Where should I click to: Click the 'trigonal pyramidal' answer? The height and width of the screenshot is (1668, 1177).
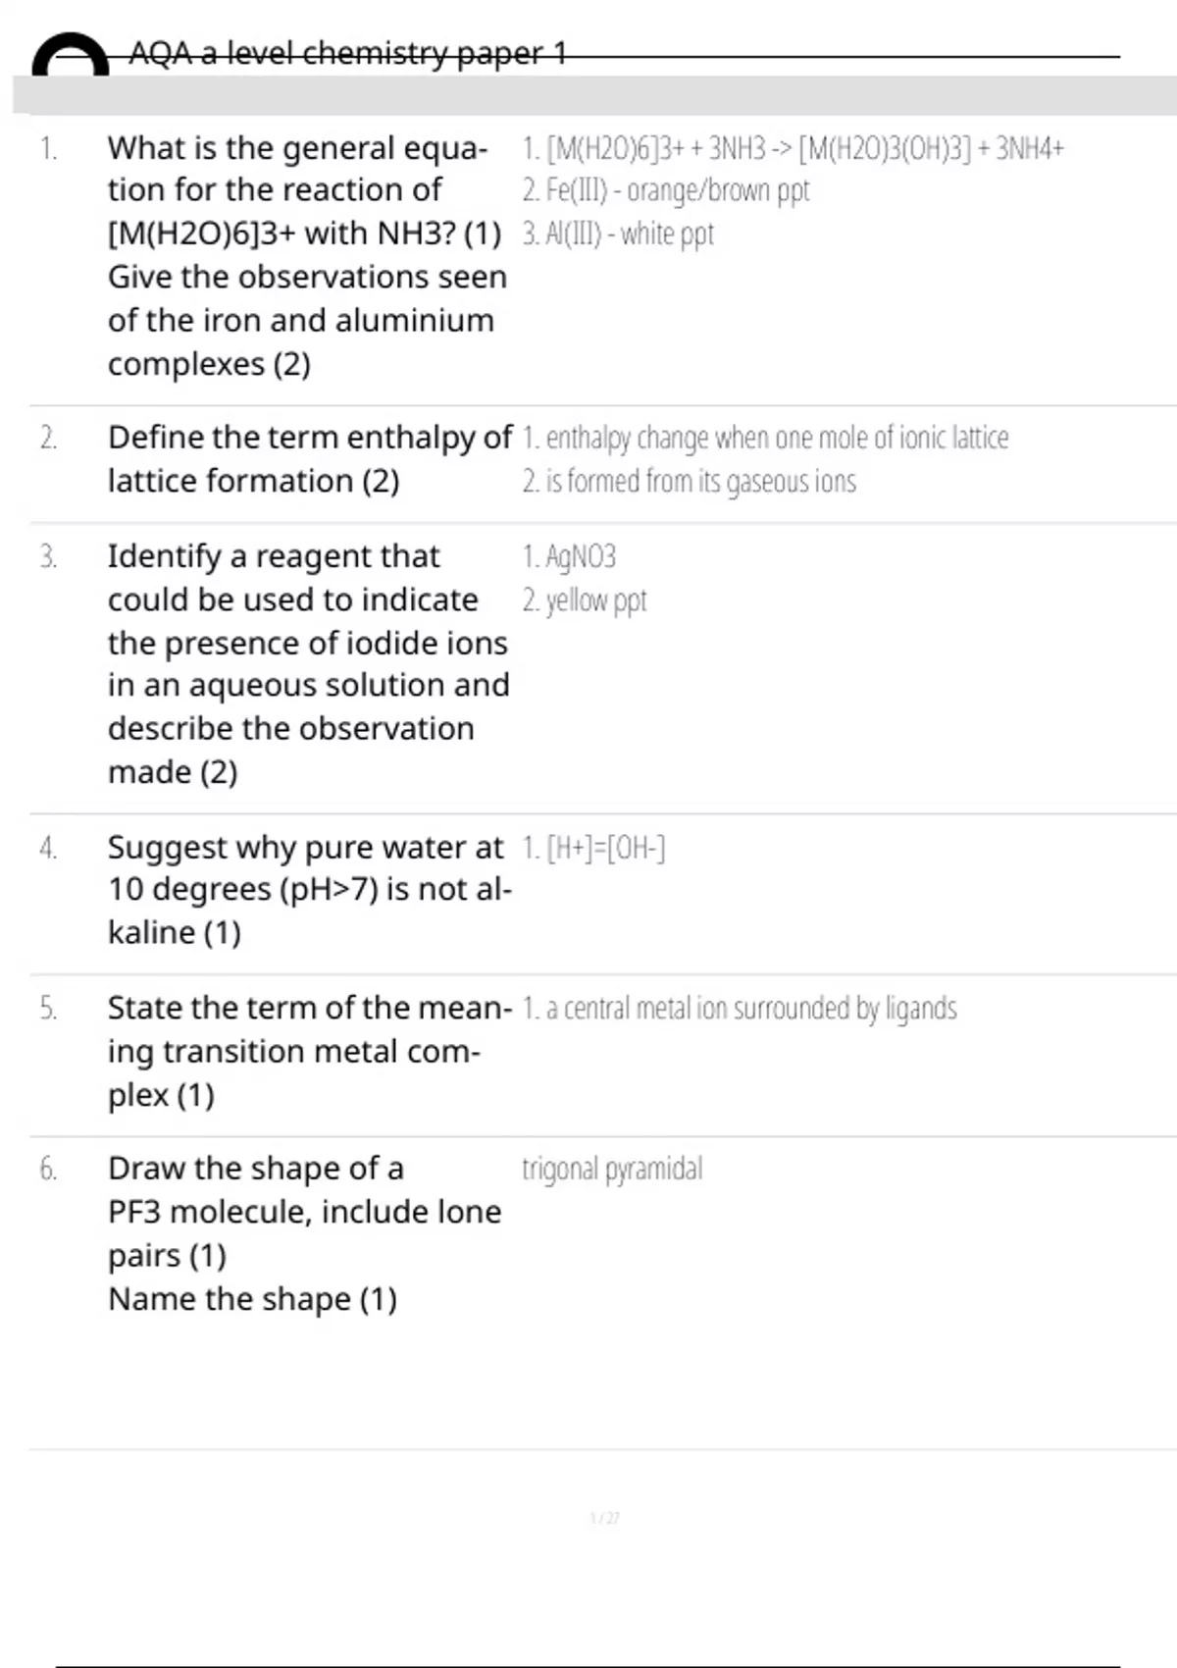pos(612,1169)
